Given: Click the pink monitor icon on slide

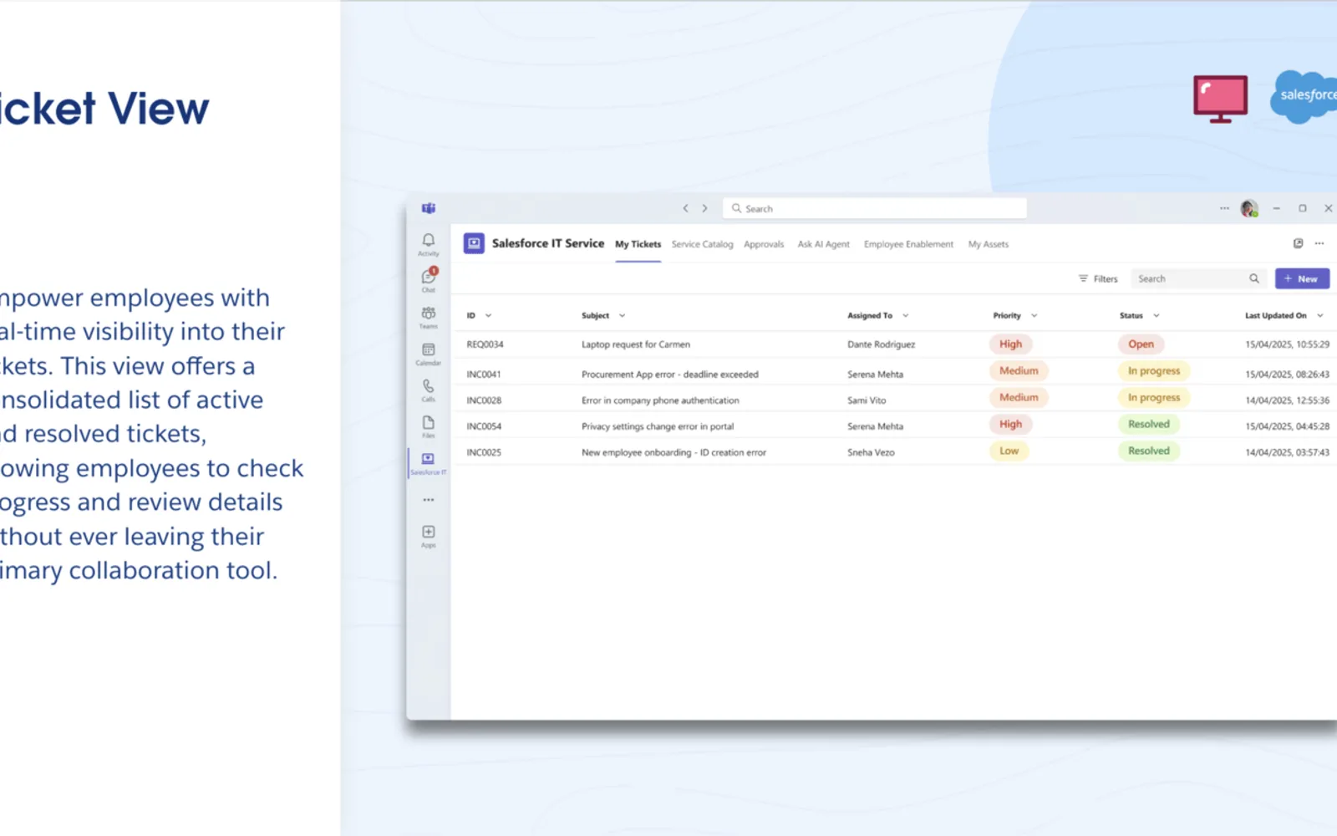Looking at the screenshot, I should coord(1220,99).
